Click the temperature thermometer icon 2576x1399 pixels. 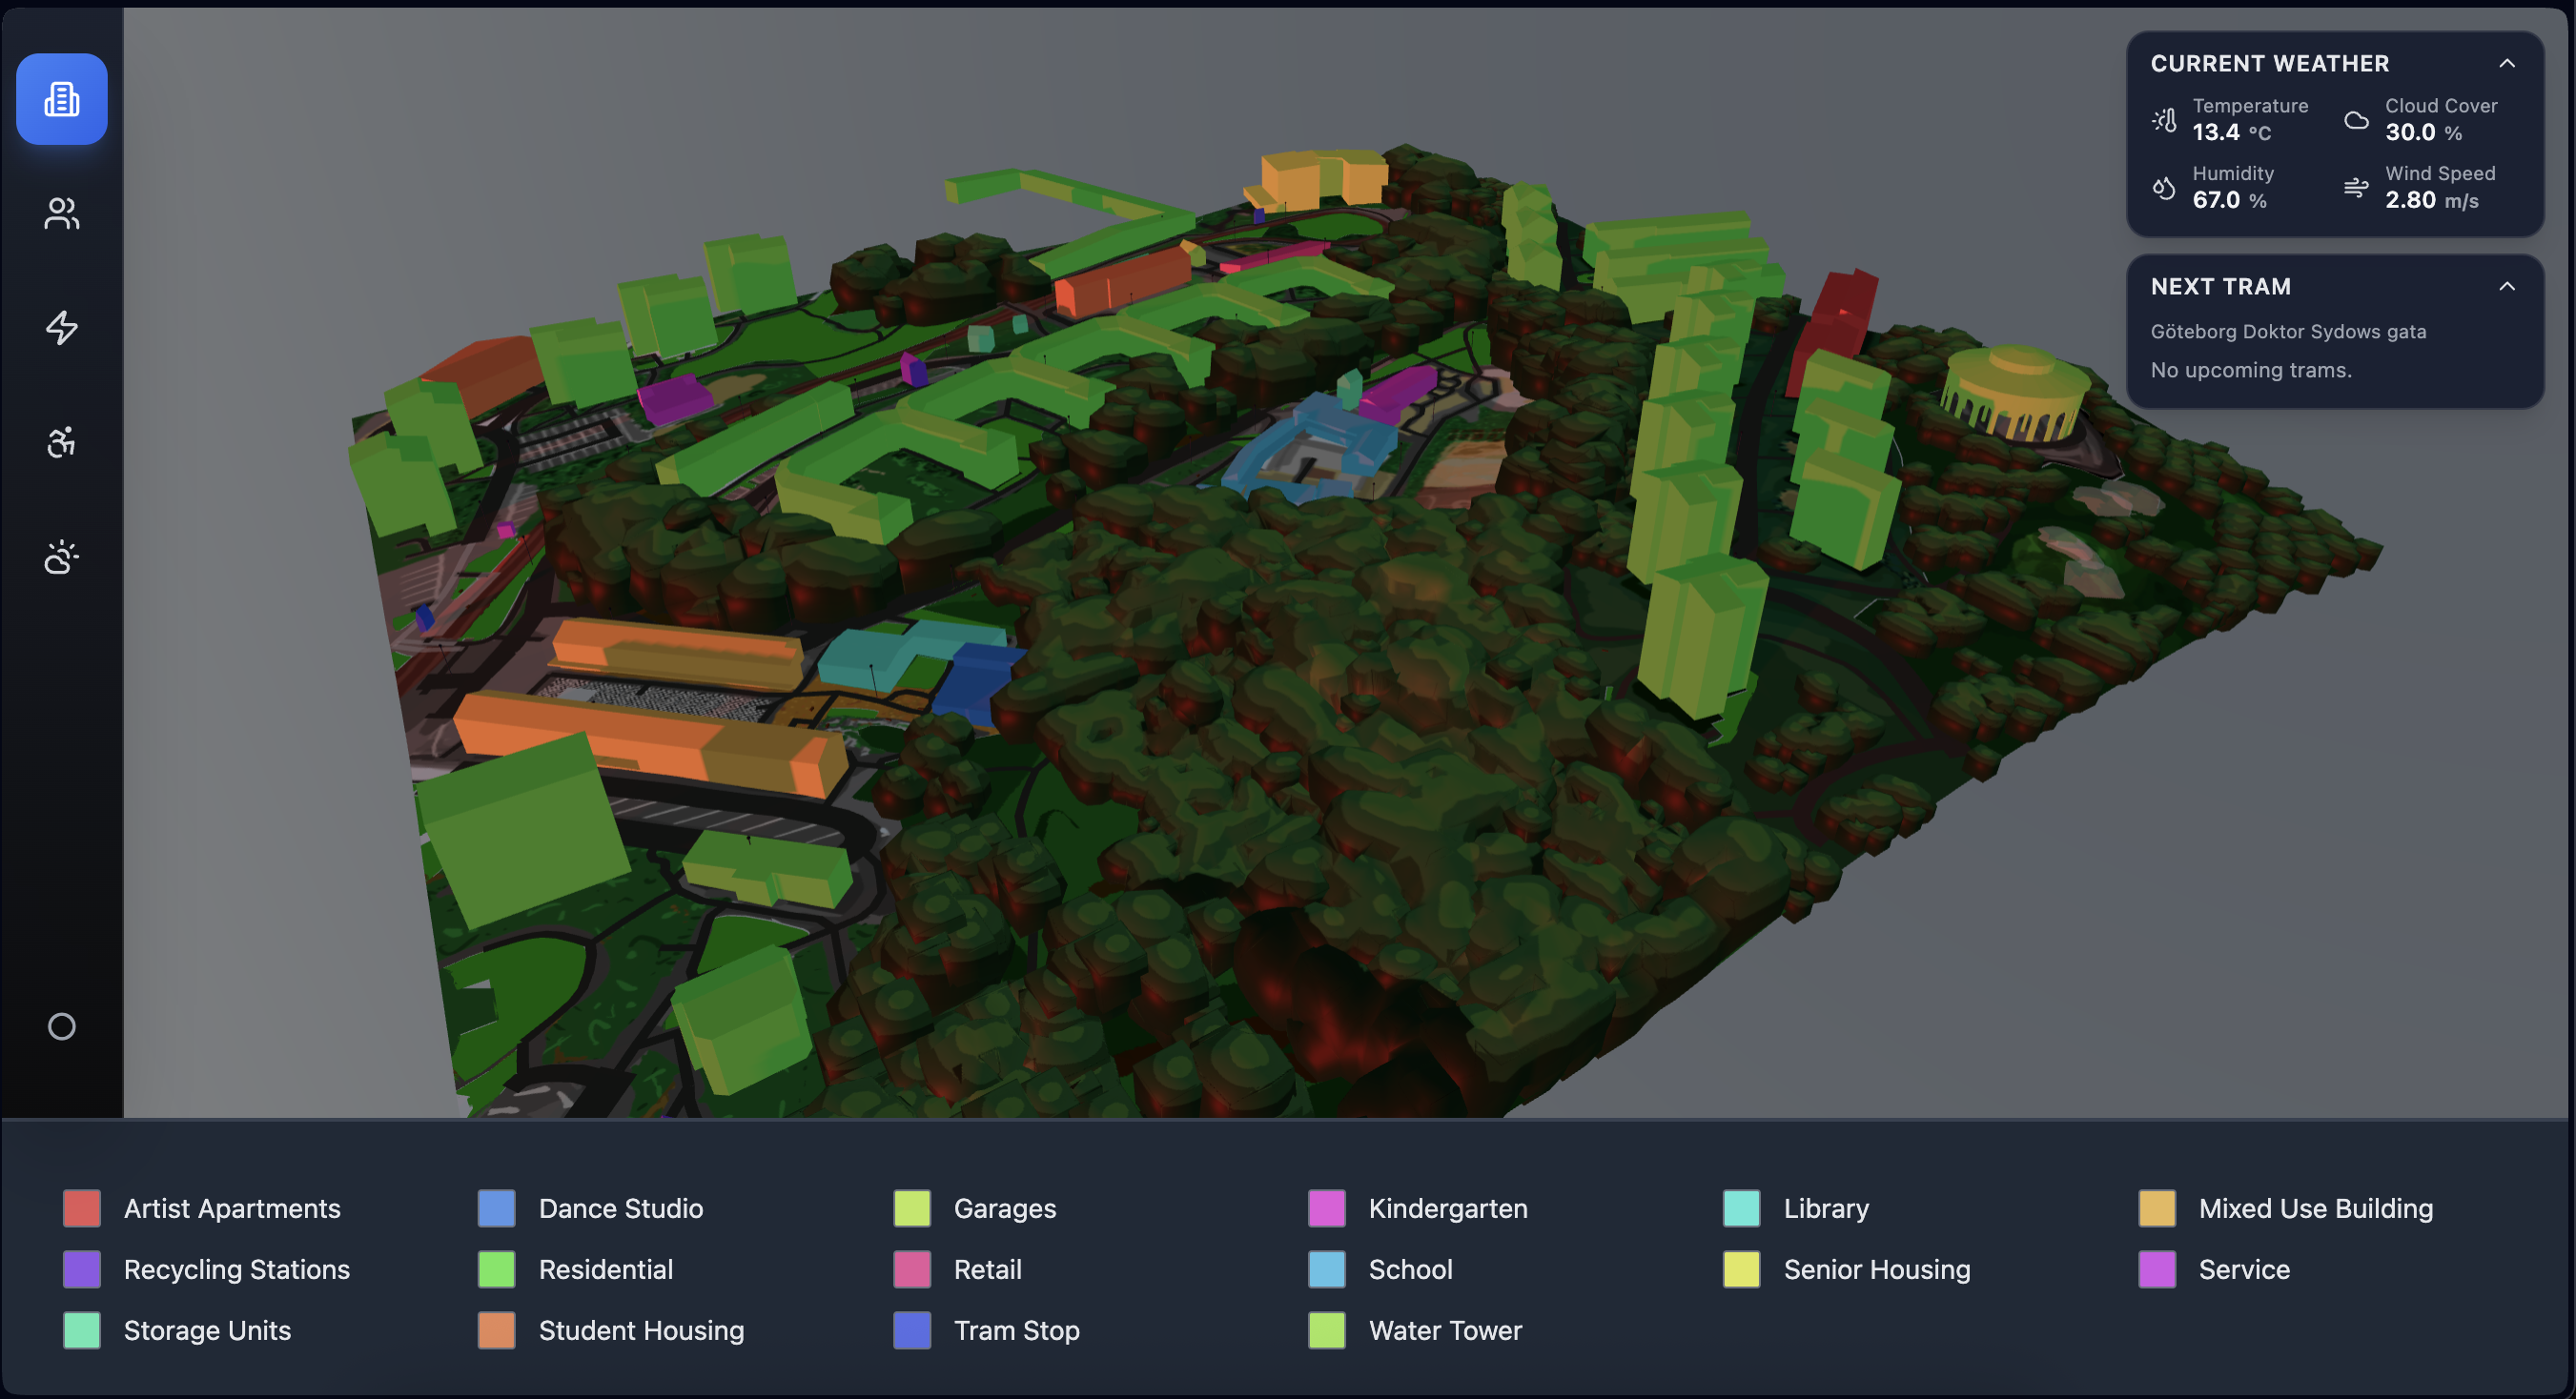(2164, 120)
